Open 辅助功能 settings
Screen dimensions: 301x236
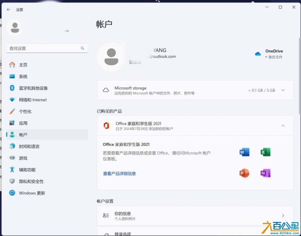tap(47, 170)
